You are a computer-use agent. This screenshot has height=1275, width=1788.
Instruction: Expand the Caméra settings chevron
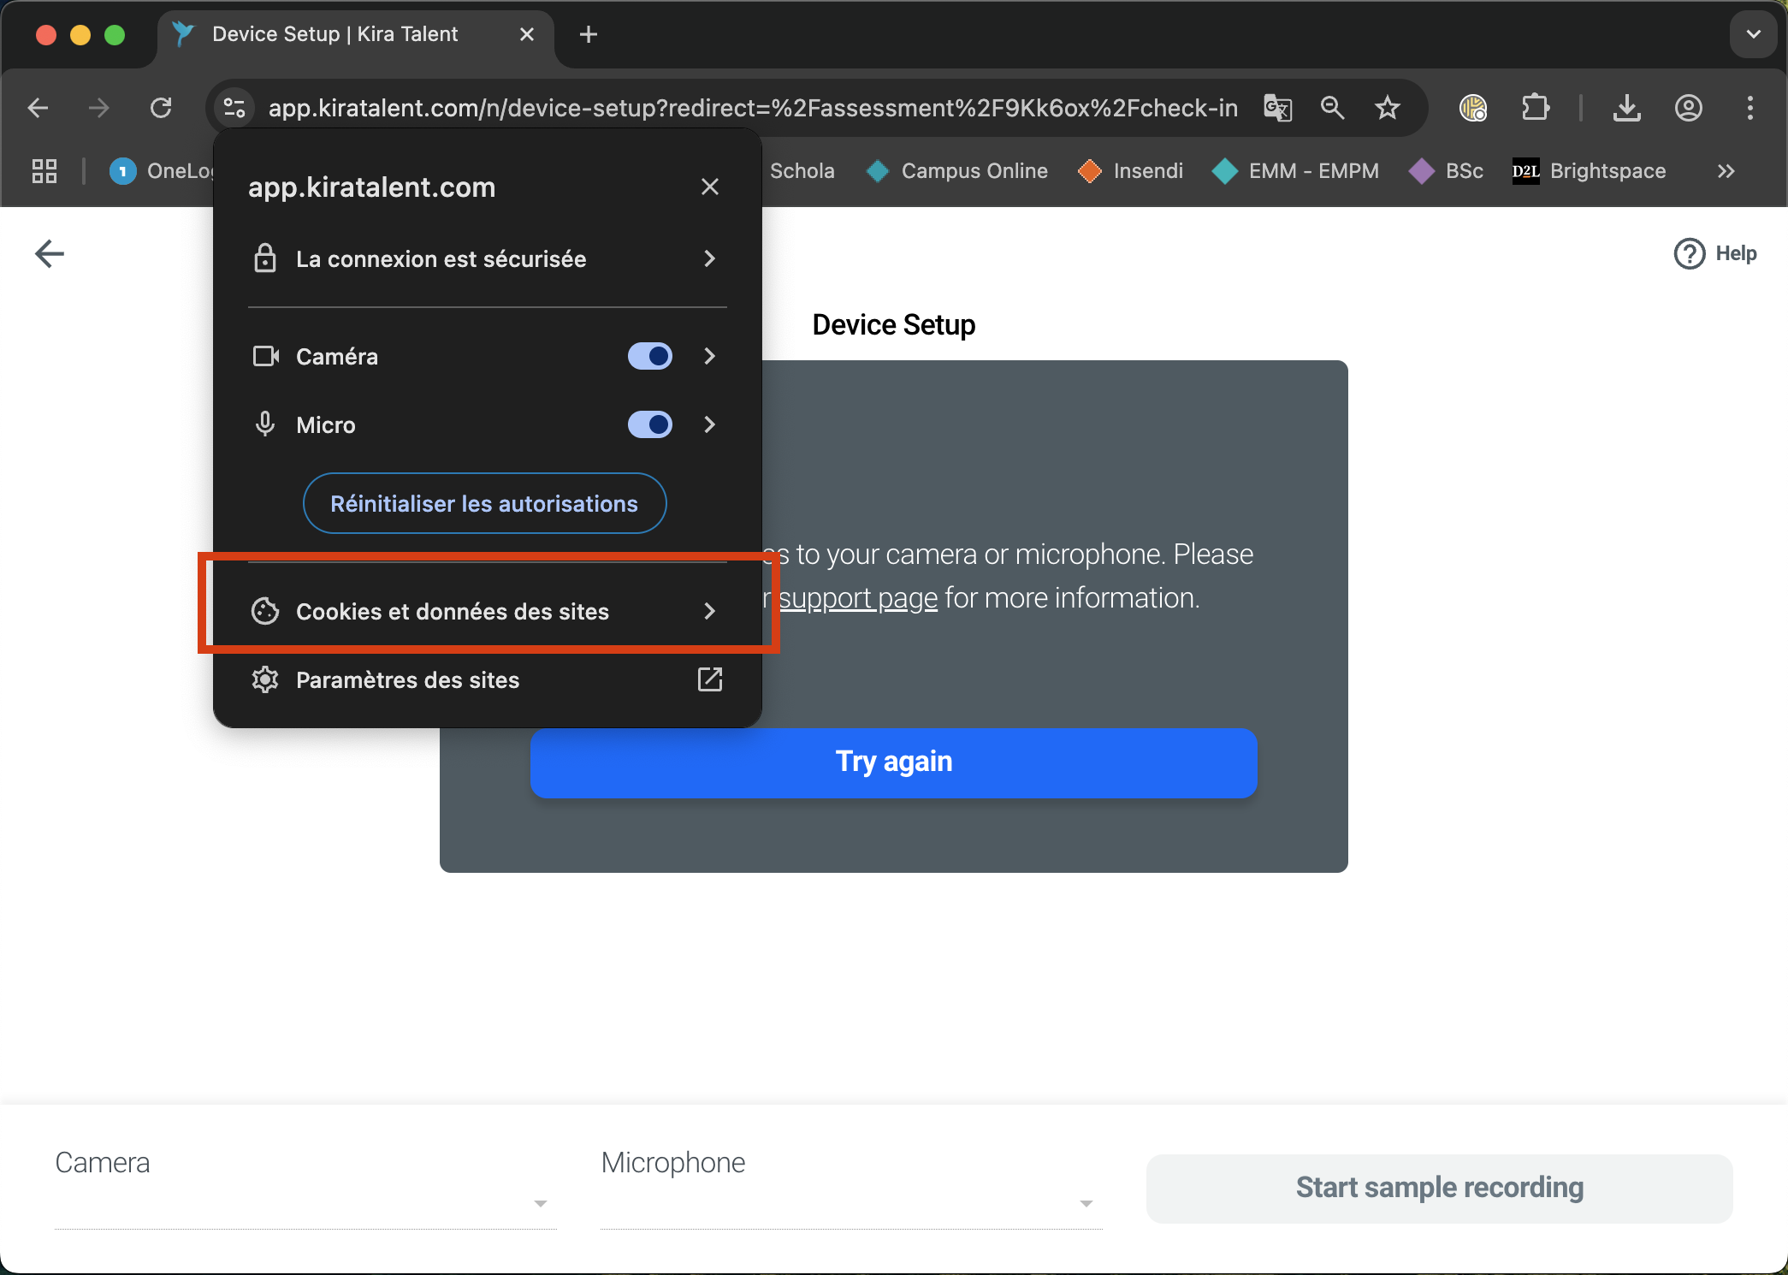point(709,356)
